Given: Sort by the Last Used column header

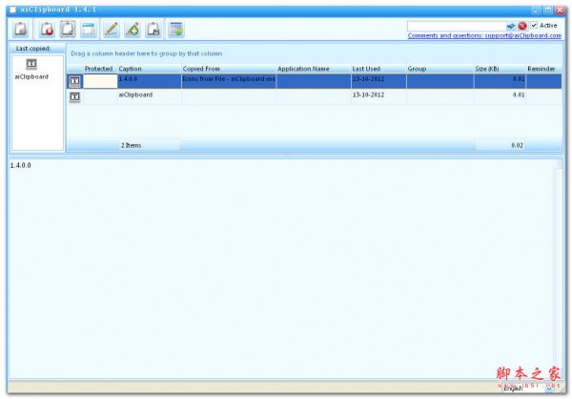Looking at the screenshot, I should point(378,69).
